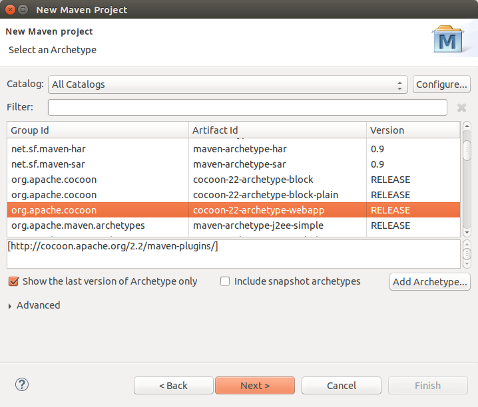Screen dimensions: 478x407
Task: Click the disabled Finish button
Action: 427,386
